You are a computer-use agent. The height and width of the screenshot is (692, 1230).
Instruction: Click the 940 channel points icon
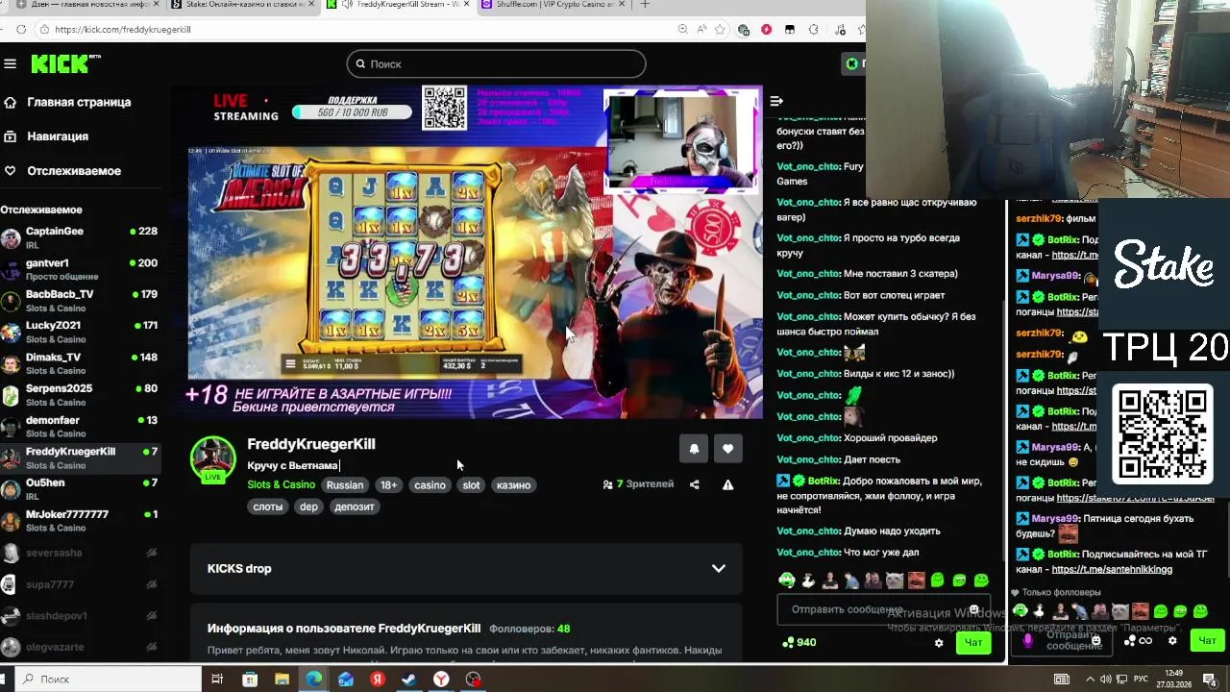coord(789,643)
